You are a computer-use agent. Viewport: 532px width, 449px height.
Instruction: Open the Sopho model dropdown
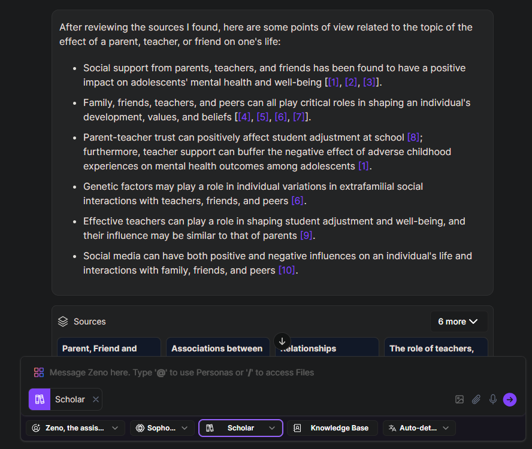tap(162, 428)
